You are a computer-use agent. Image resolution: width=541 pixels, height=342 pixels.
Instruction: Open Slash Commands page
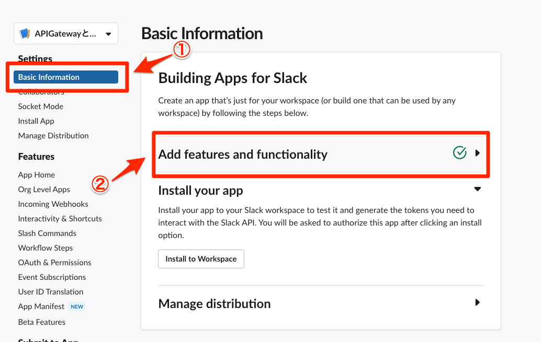click(x=47, y=233)
